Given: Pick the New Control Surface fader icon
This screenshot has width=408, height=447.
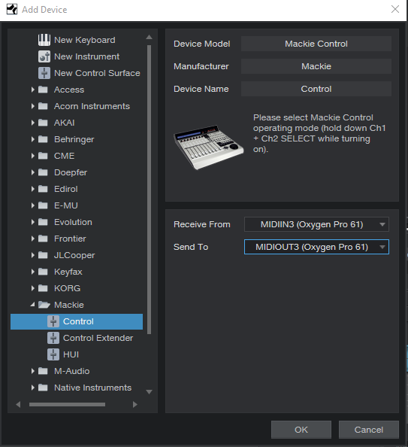Looking at the screenshot, I should pos(44,73).
